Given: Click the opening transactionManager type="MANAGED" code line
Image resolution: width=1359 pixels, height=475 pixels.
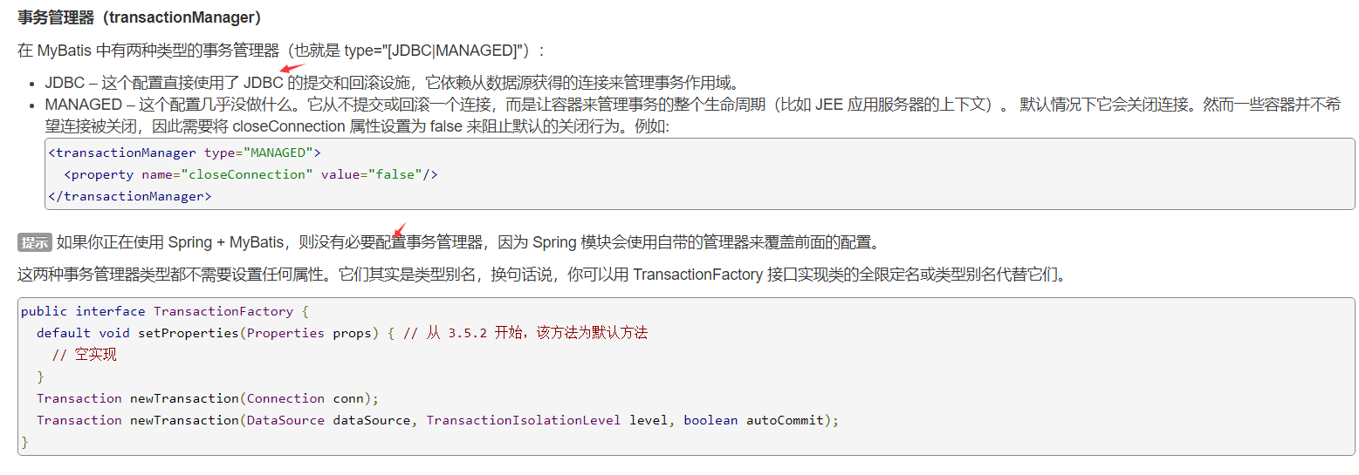Looking at the screenshot, I should [x=184, y=153].
